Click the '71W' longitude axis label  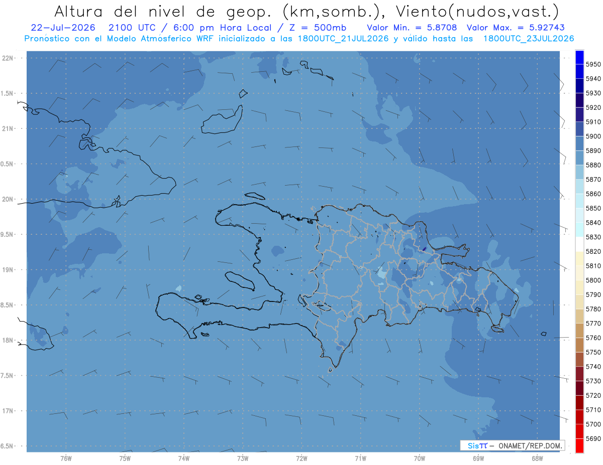[360, 458]
